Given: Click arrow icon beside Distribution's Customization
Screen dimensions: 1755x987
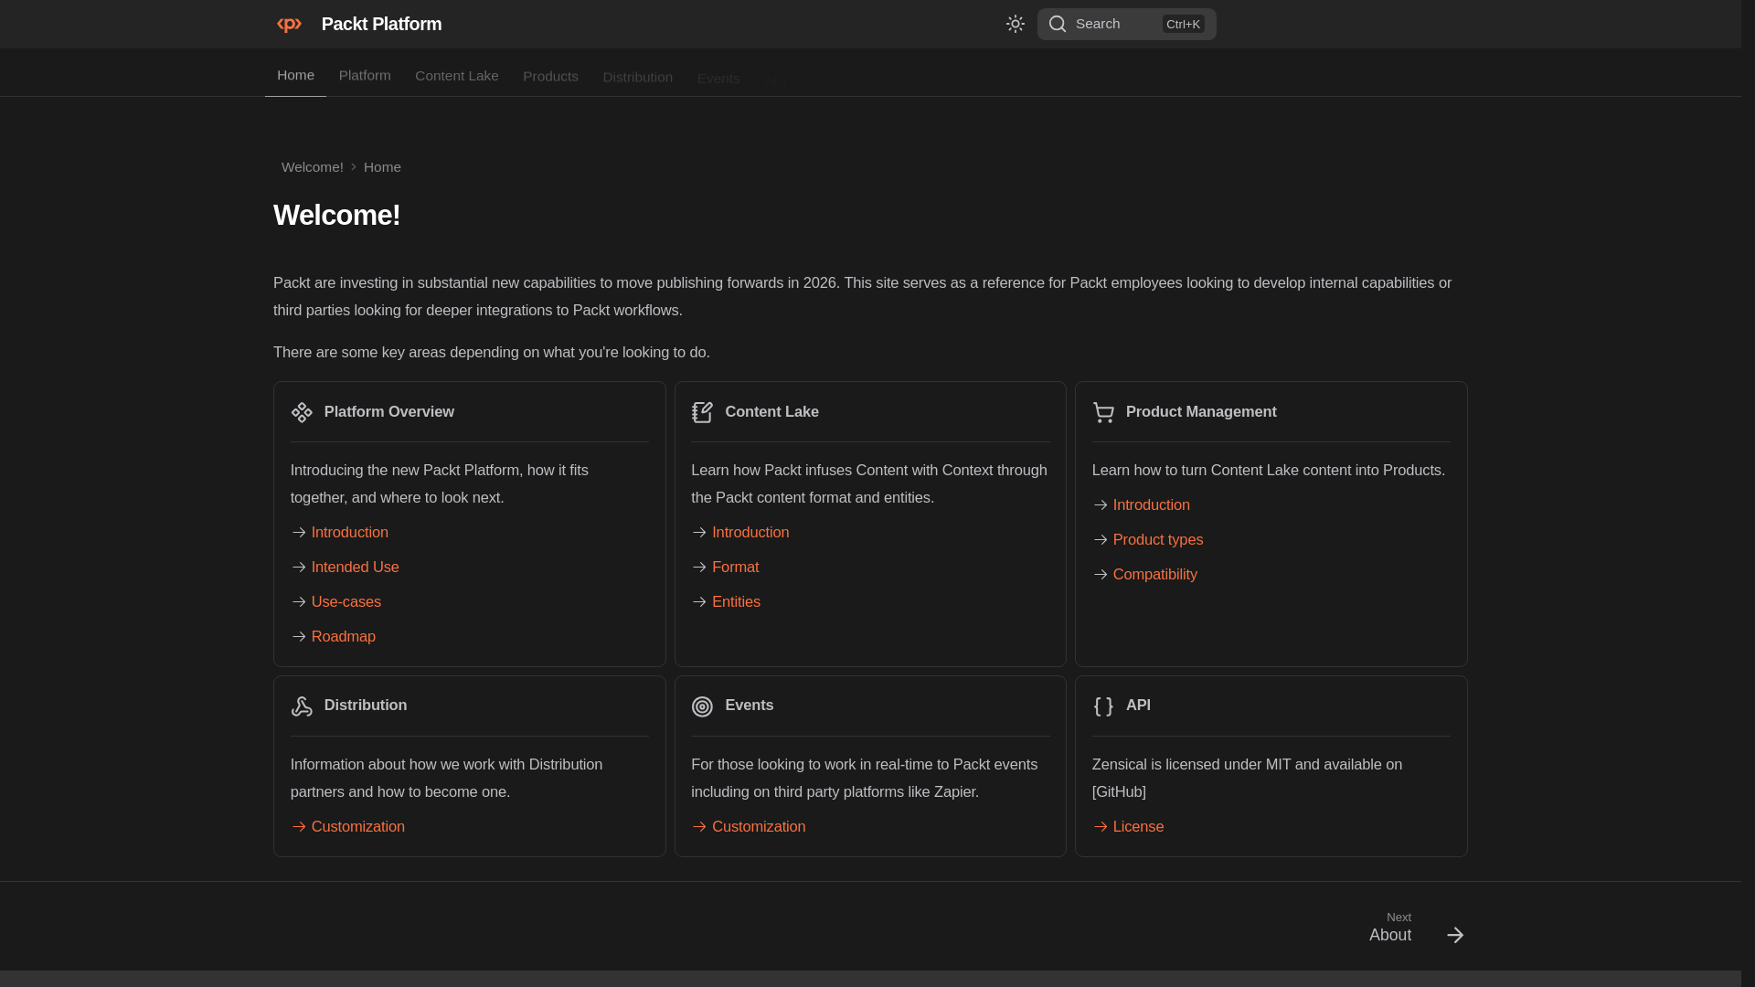Looking at the screenshot, I should (x=299, y=827).
